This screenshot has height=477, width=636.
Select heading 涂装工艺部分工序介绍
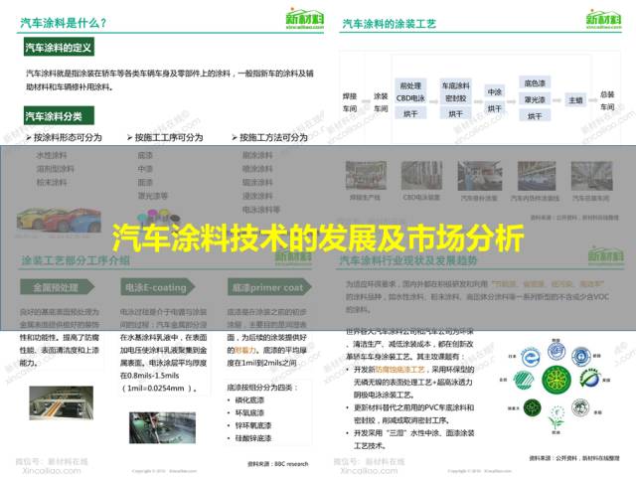(x=76, y=260)
